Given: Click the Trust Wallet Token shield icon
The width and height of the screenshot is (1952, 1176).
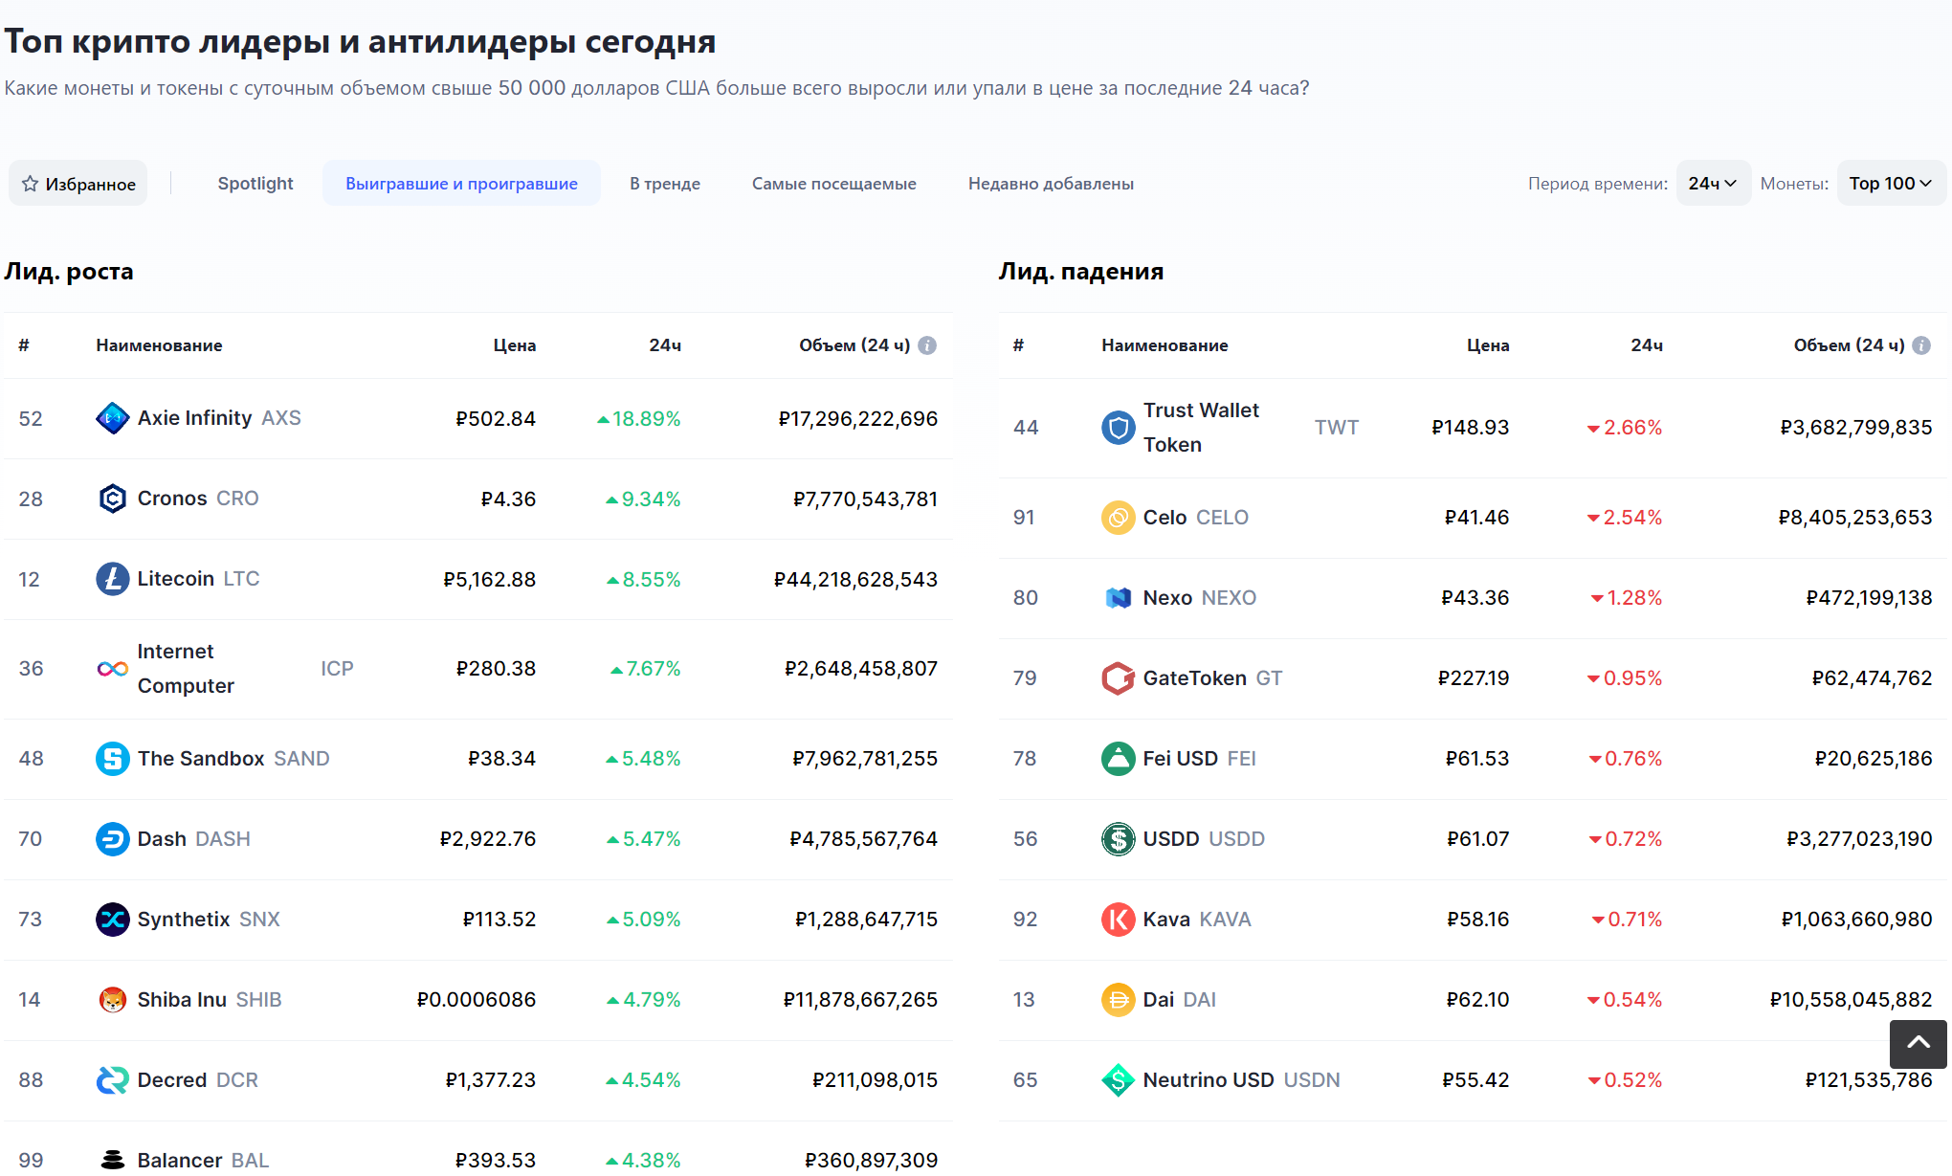Looking at the screenshot, I should (1117, 428).
